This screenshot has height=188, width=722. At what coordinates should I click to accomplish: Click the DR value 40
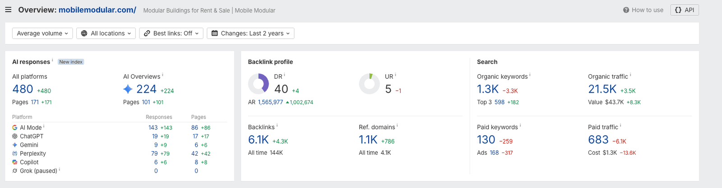281,90
